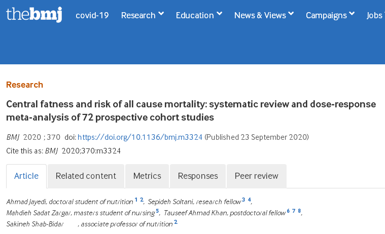The image size is (385, 234).
Task: Open the News & Views navigation item
Action: [260, 16]
